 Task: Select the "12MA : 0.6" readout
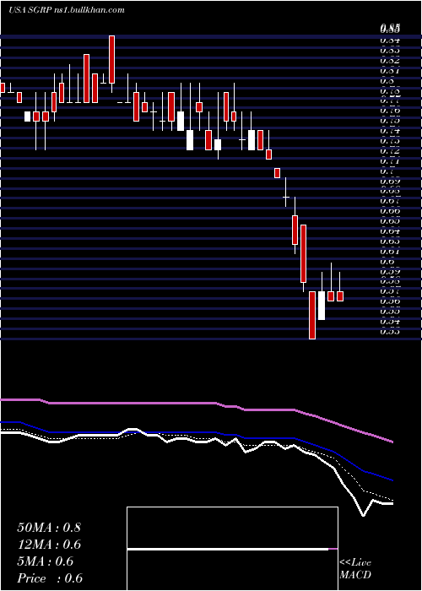pyautogui.click(x=49, y=545)
